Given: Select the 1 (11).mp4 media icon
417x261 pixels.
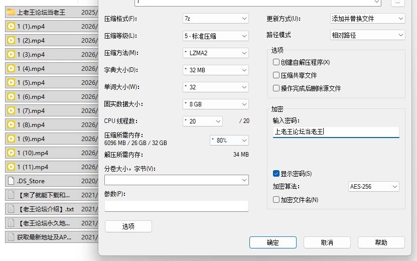Looking at the screenshot, I should pos(11,167).
